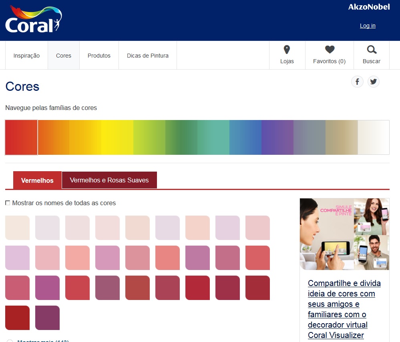Click the Log in link

(x=368, y=26)
